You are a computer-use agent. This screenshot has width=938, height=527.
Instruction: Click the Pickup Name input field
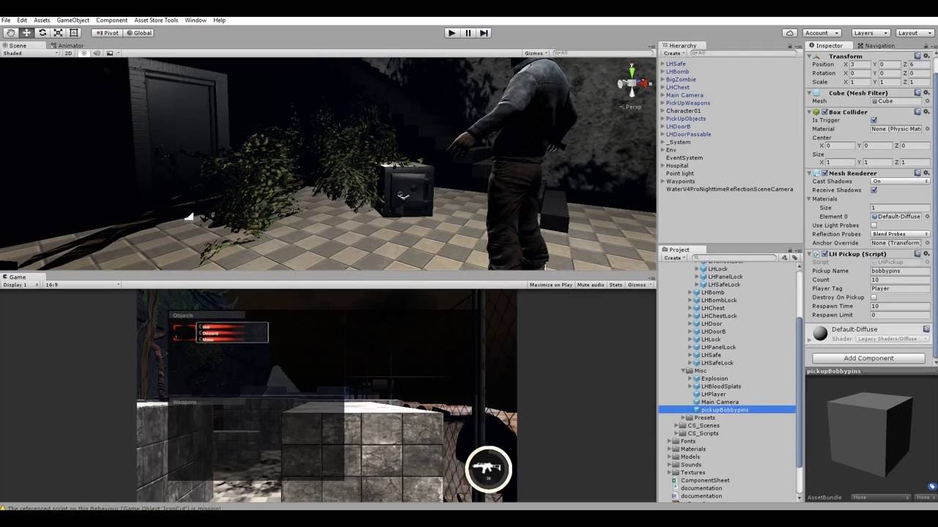[x=900, y=271]
